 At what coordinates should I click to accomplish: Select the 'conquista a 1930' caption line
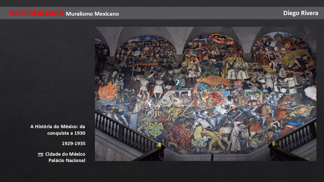click(x=66, y=133)
